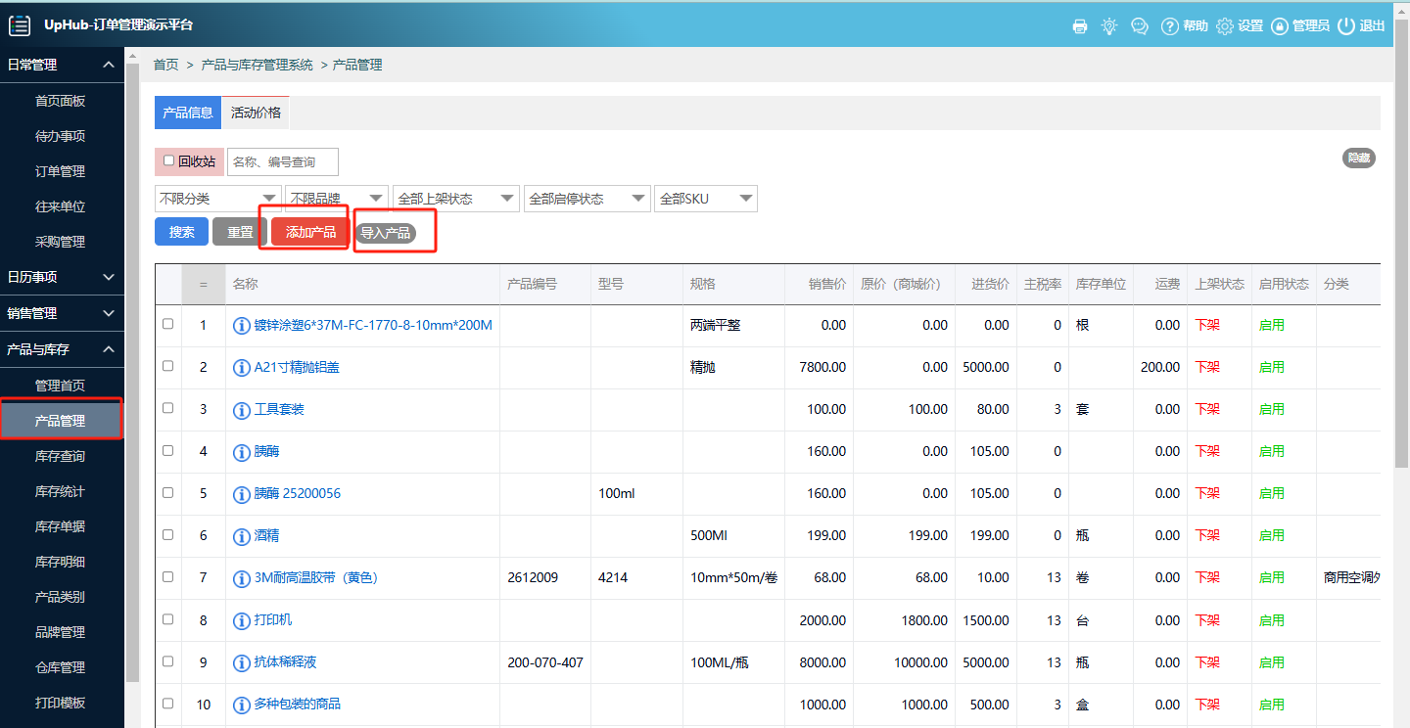
Task: Open the 不限分类 category dropdown
Action: (217, 199)
